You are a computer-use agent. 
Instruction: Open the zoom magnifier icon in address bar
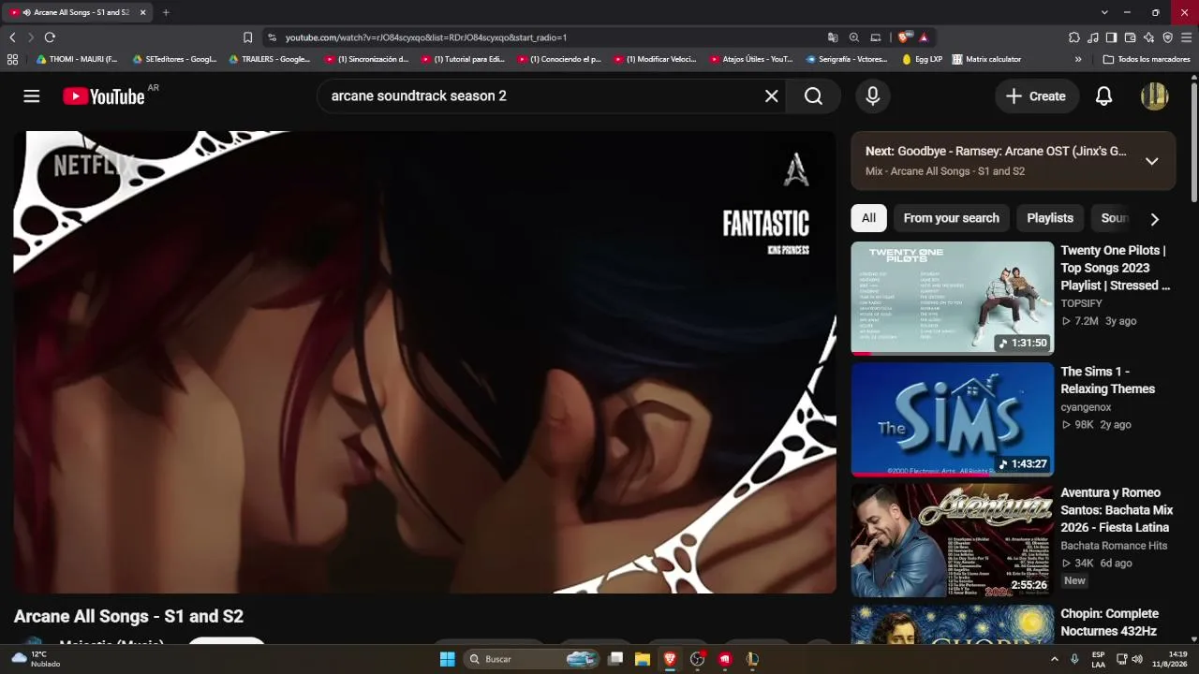854,37
